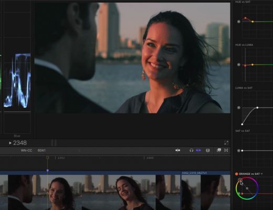The image size is (273, 210).
Task: Click the laughing woman thumbnail in timeline filmstrip
Action: [119, 193]
